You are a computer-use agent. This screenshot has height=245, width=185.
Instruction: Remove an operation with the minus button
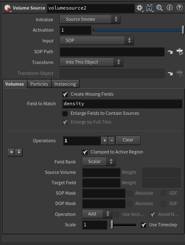click(x=112, y=141)
